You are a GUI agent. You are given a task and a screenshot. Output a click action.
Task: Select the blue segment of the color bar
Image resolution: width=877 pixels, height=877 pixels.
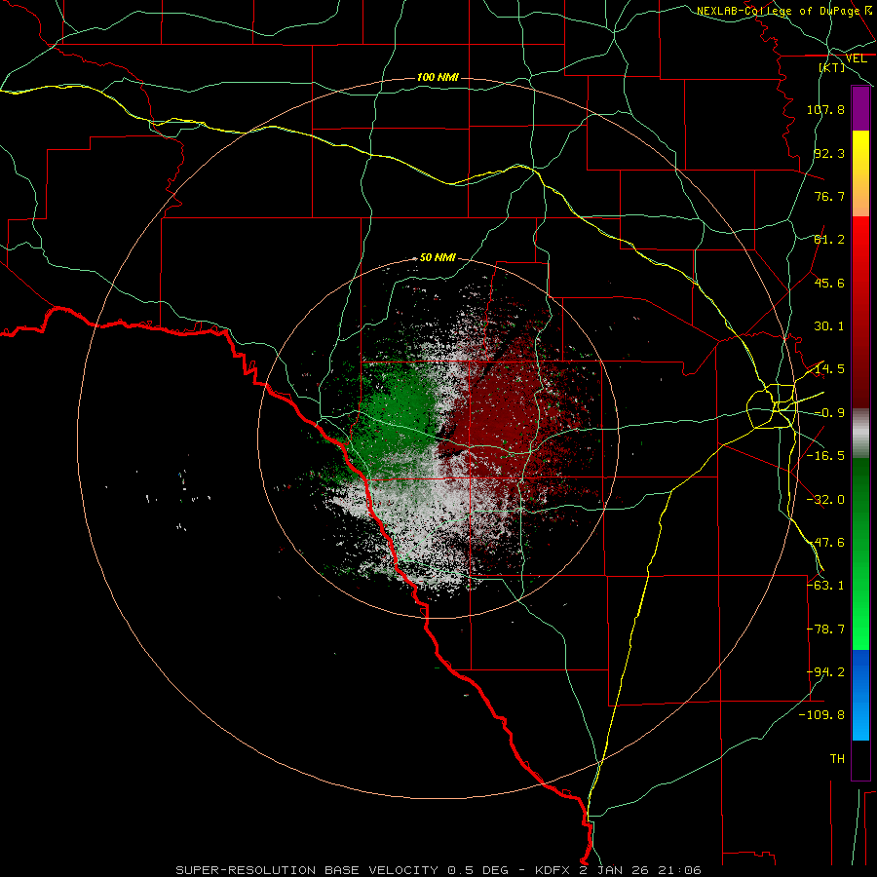tap(860, 695)
